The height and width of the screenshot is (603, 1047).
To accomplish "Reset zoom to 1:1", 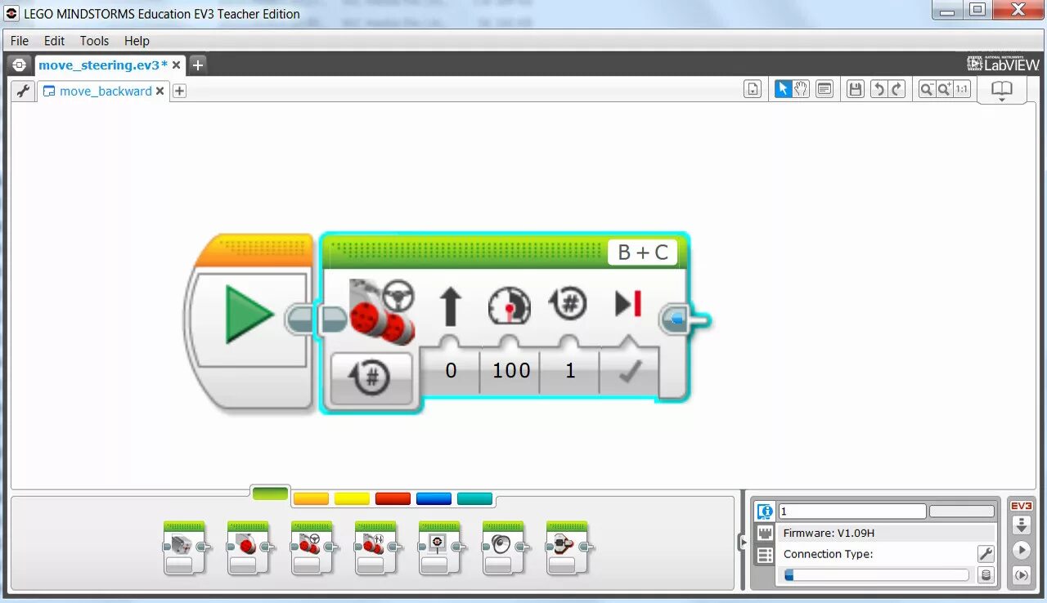I will pos(962,90).
